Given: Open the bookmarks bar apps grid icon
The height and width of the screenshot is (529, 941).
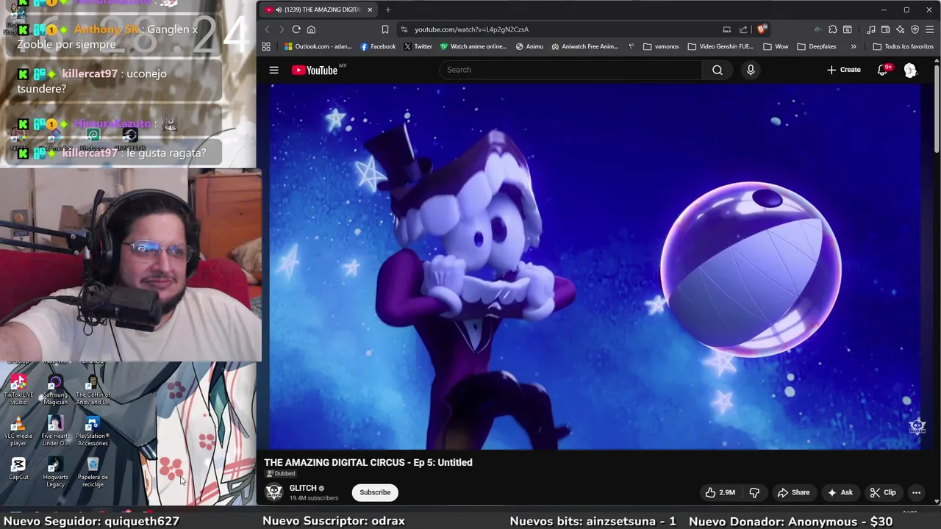Looking at the screenshot, I should (x=266, y=46).
